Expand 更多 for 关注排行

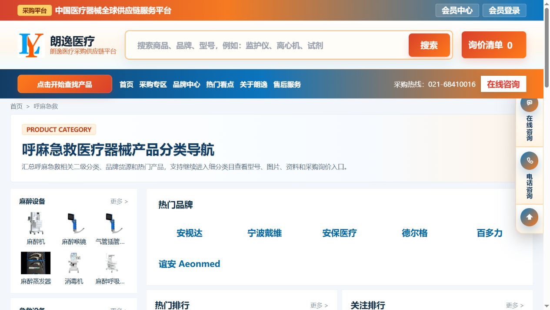tap(515, 306)
